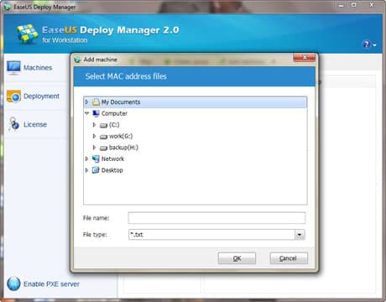
Task: Open the Deployment section icon
Action: coord(13,96)
